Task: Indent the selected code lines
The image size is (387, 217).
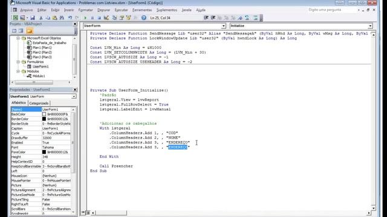Action: pos(206,17)
